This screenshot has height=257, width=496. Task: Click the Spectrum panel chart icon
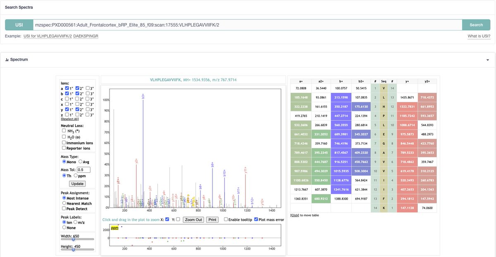pyautogui.click(x=7, y=60)
